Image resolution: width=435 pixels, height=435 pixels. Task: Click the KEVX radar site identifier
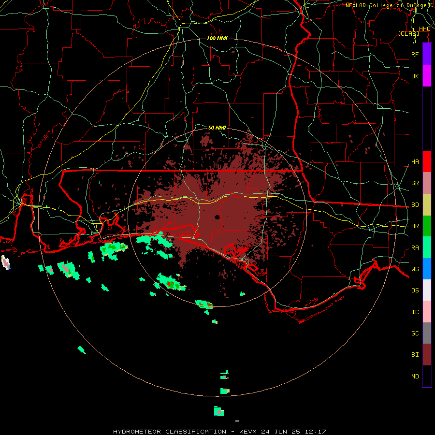248,432
